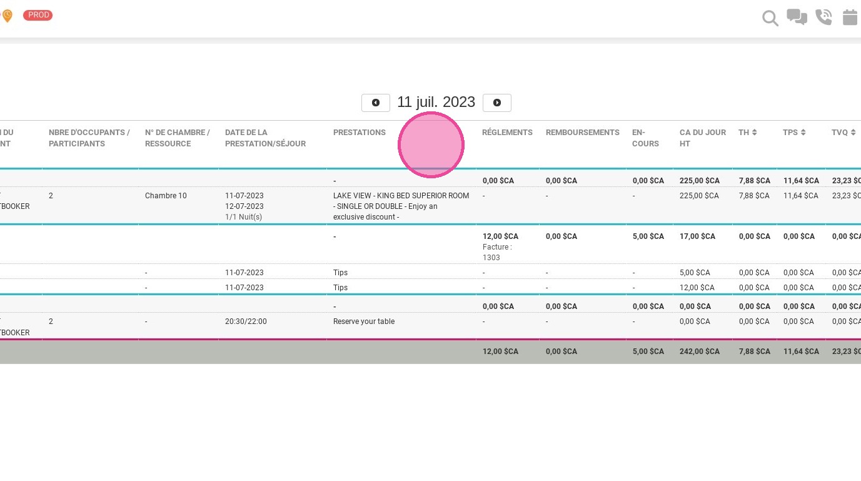
Task: Select LAKE VIEW - KING BED SUPERIOR ROOM text
Action: coord(401,196)
